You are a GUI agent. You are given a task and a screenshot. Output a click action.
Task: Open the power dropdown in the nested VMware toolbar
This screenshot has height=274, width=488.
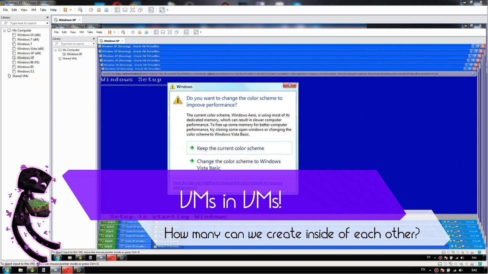[114, 32]
